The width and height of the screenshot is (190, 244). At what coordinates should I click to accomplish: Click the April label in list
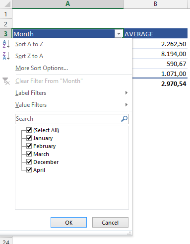click(x=39, y=170)
